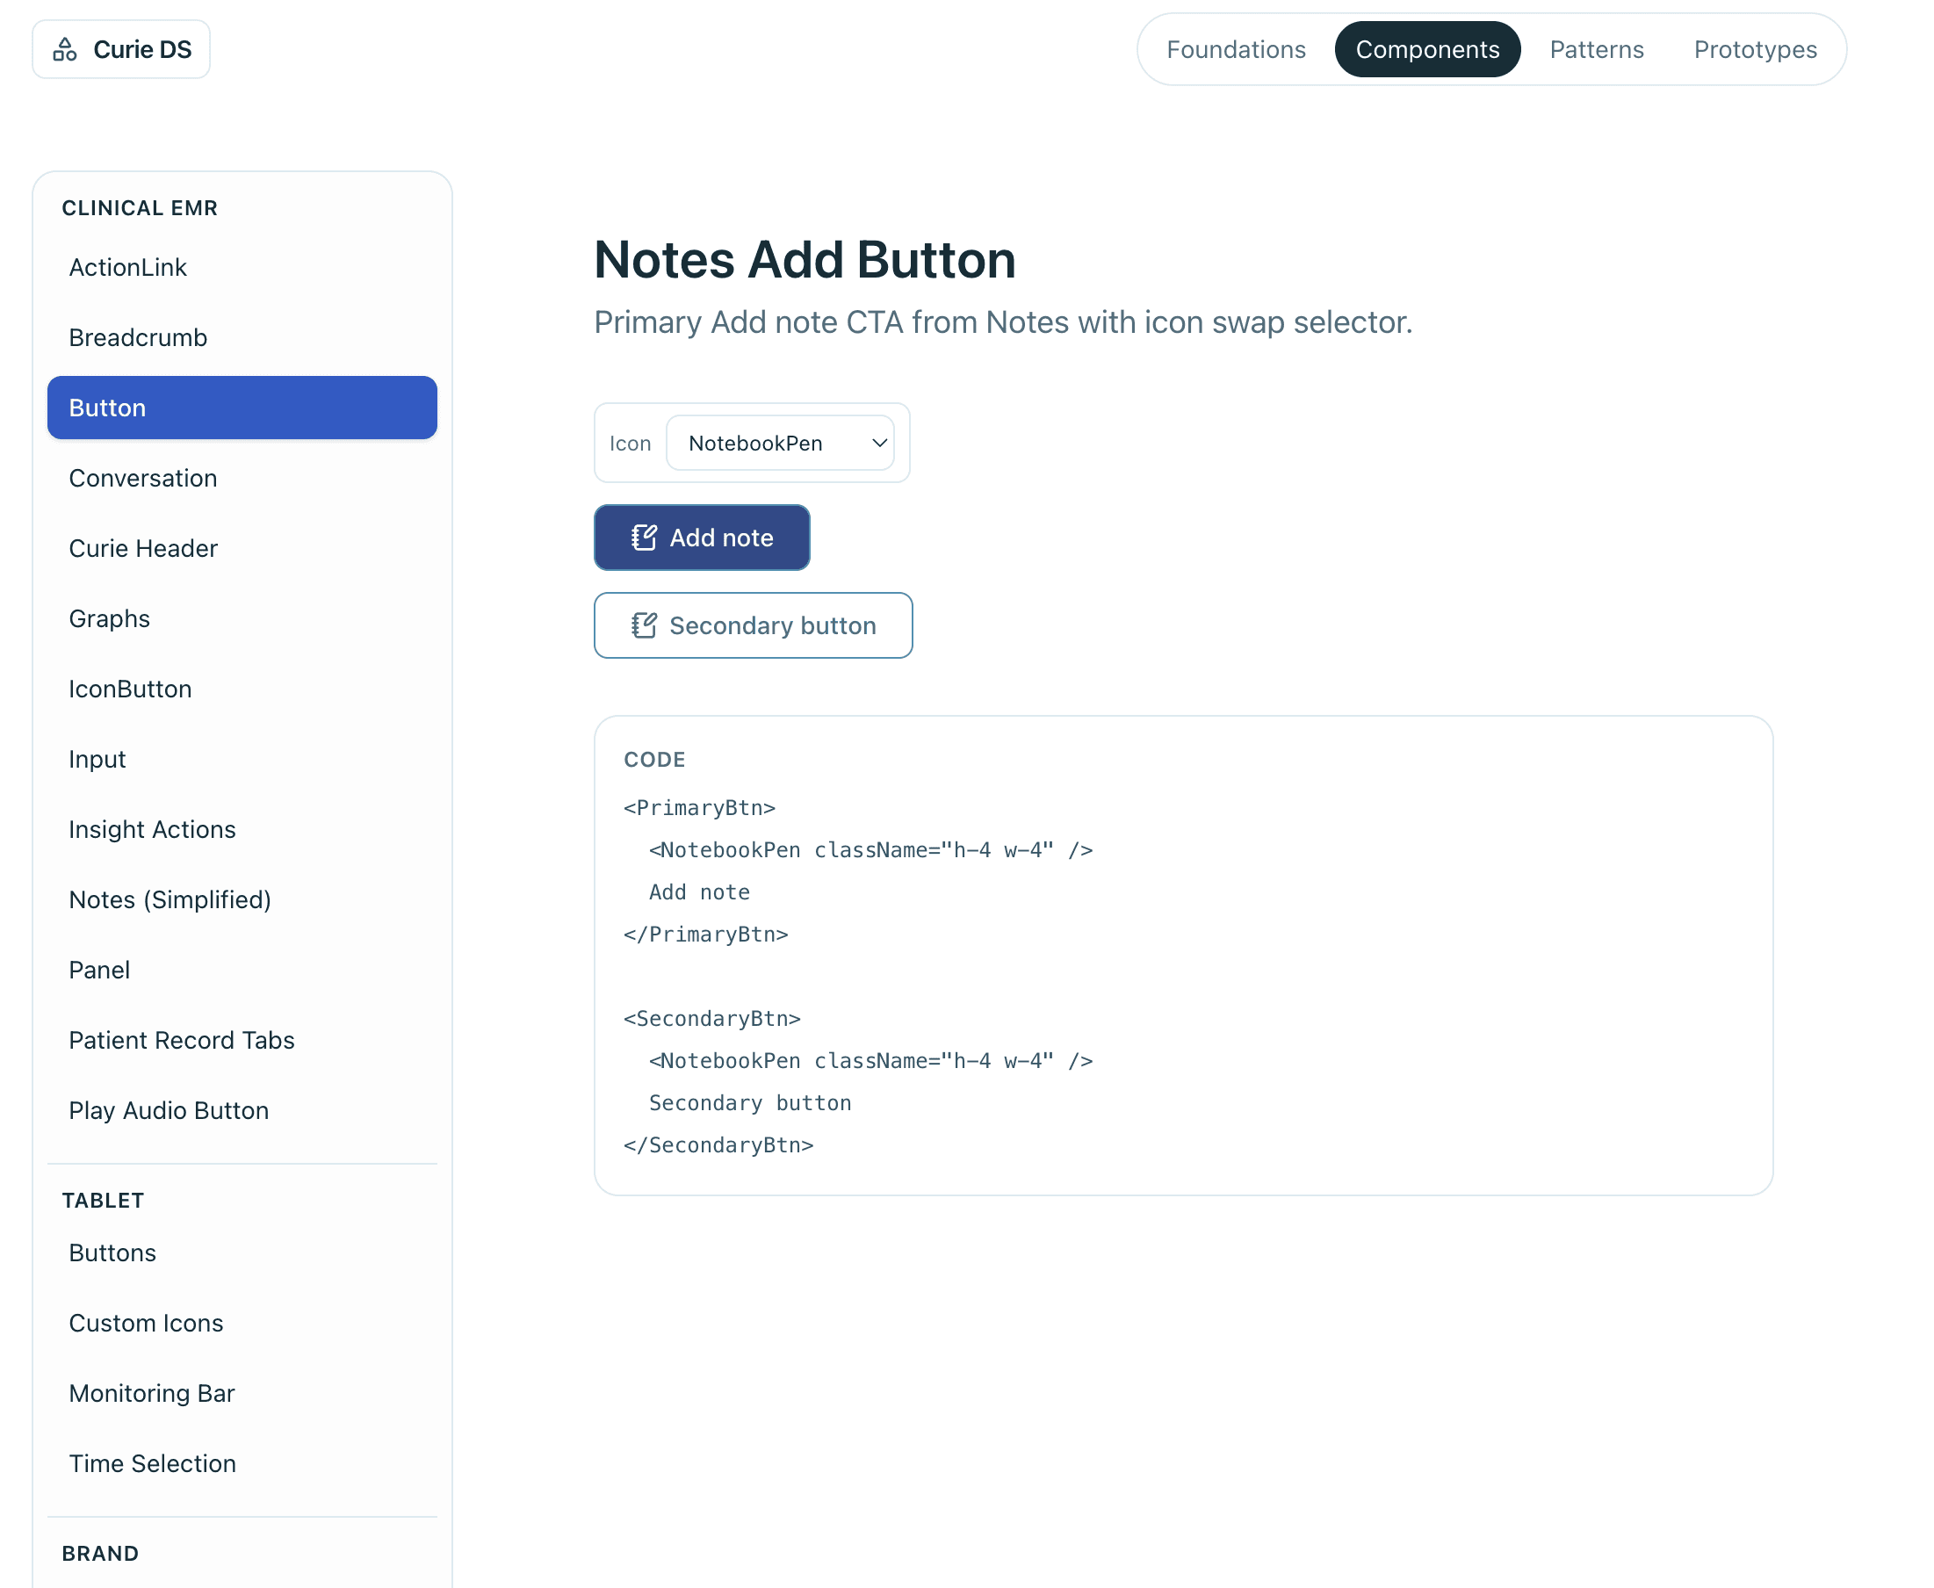1934x1588 pixels.
Task: Click the Curie DS logo icon
Action: click(65, 49)
